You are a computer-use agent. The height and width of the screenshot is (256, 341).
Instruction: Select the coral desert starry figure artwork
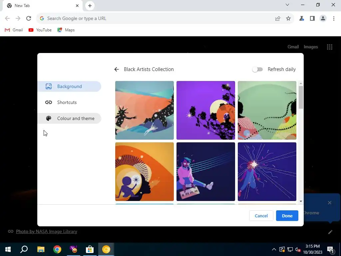pos(145,110)
